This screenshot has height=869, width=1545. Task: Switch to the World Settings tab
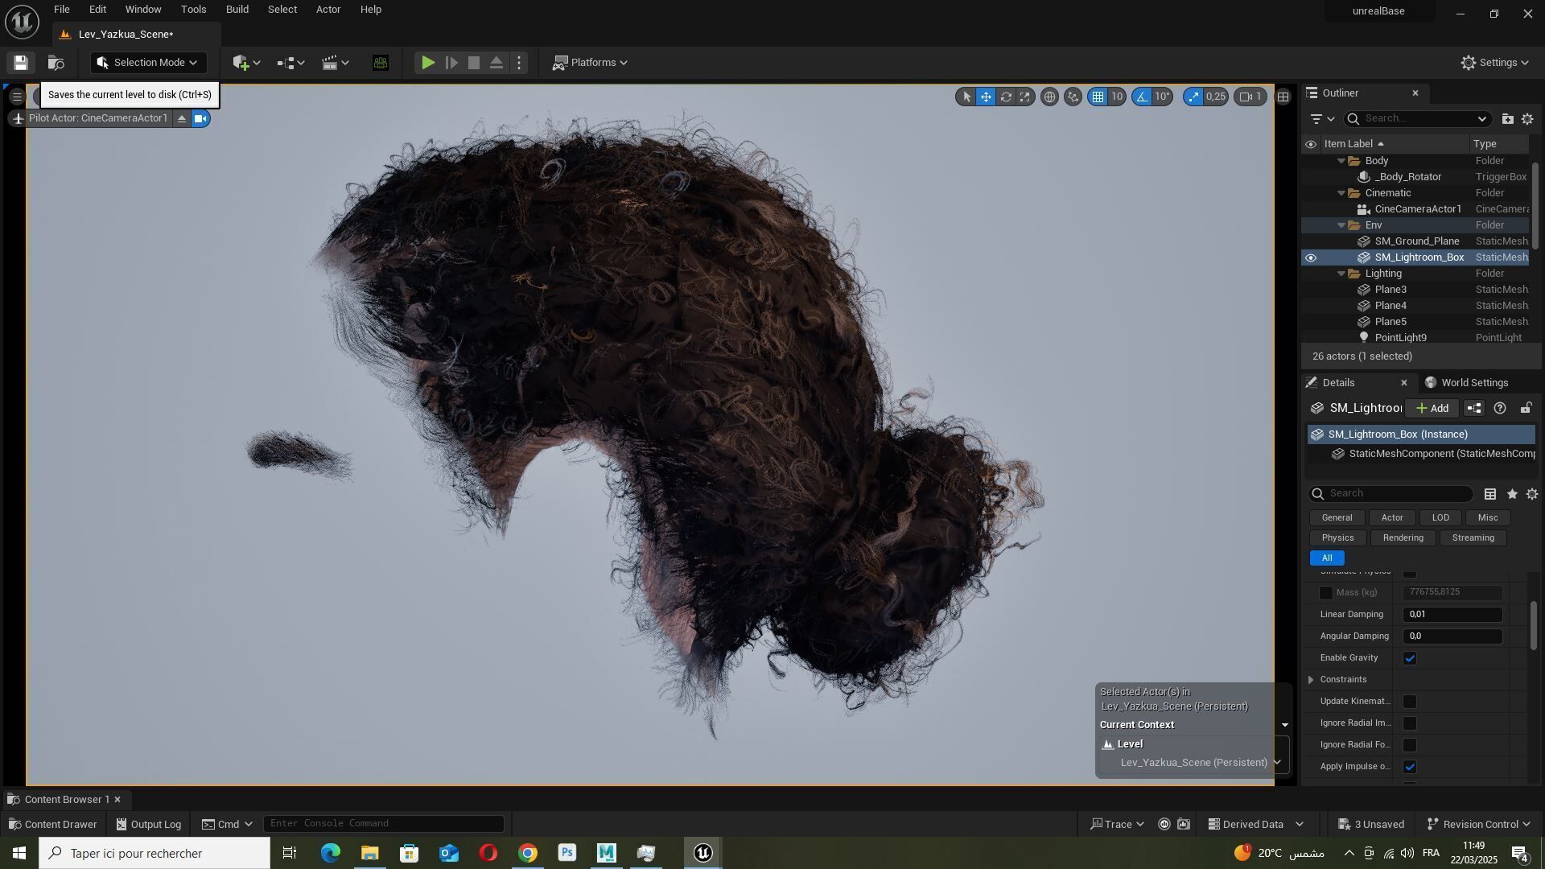click(1466, 383)
